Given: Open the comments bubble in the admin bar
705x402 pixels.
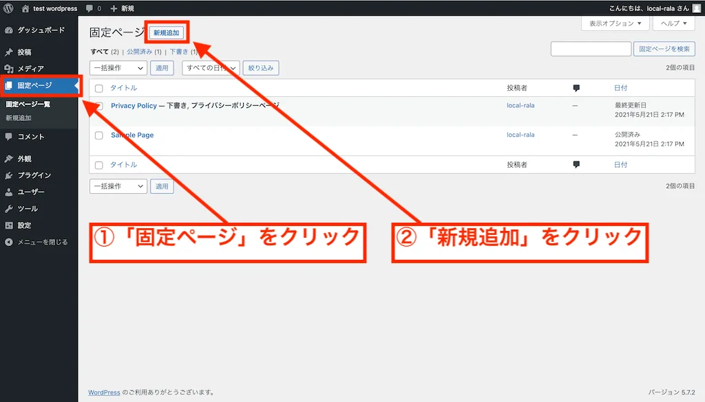Looking at the screenshot, I should pos(90,8).
